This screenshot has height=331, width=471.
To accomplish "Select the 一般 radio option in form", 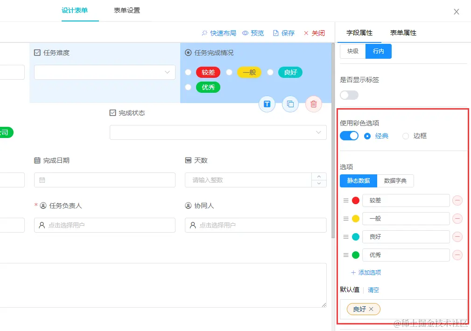I will (x=229, y=72).
